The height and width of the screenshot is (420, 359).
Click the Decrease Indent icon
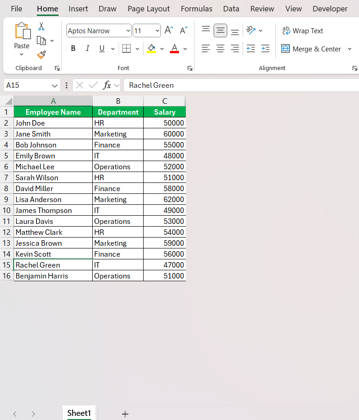coord(251,49)
